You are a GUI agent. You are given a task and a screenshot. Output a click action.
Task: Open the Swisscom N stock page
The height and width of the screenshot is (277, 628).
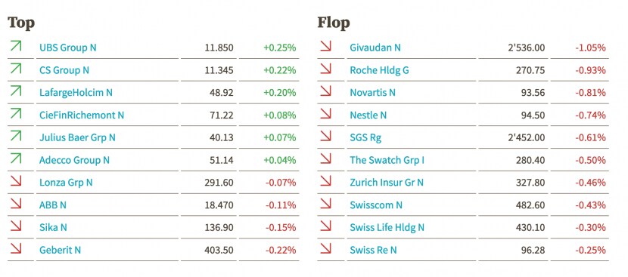pyautogui.click(x=376, y=205)
